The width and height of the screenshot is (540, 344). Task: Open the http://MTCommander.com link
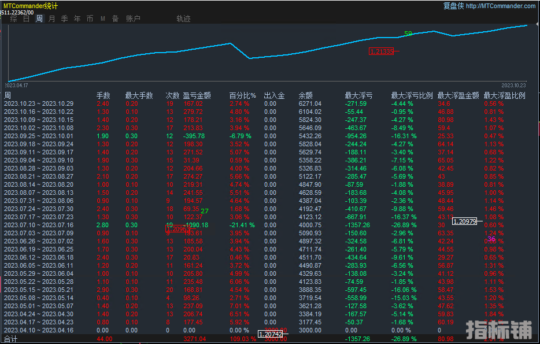500,6
